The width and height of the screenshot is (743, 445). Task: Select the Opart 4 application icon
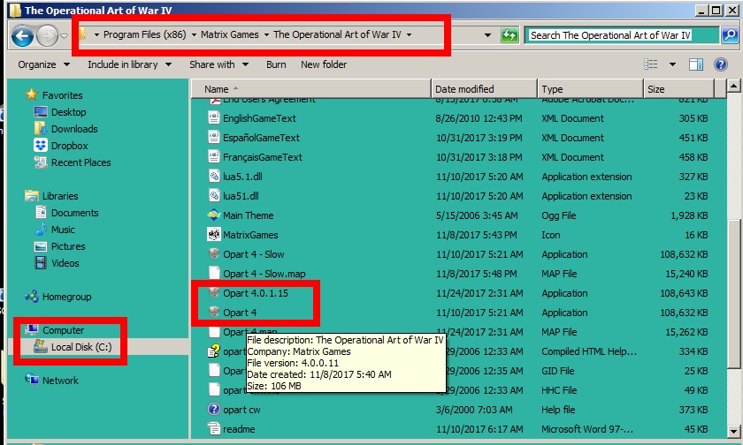(214, 312)
